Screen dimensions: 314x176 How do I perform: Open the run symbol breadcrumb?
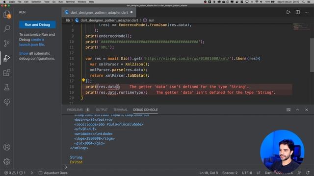tap(151, 21)
